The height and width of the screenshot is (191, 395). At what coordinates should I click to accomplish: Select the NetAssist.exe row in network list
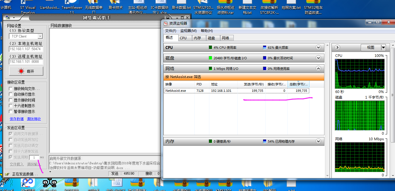236,91
